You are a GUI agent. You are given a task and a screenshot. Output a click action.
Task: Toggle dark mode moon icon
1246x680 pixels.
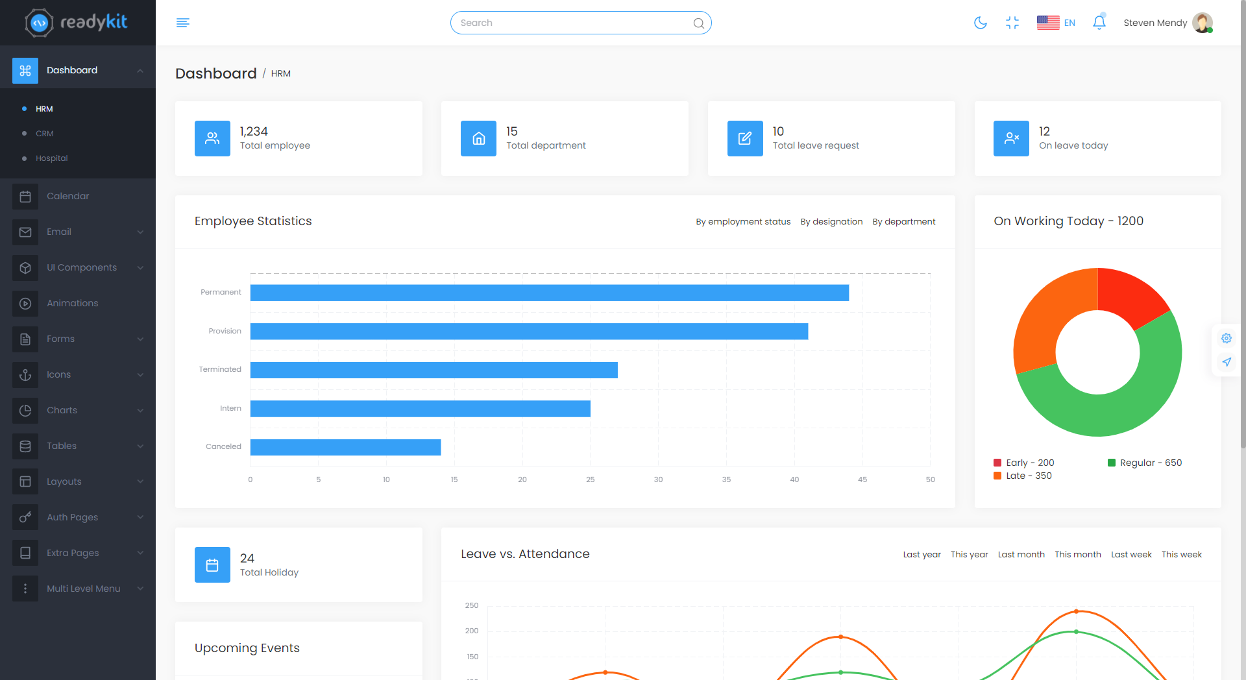(x=980, y=23)
